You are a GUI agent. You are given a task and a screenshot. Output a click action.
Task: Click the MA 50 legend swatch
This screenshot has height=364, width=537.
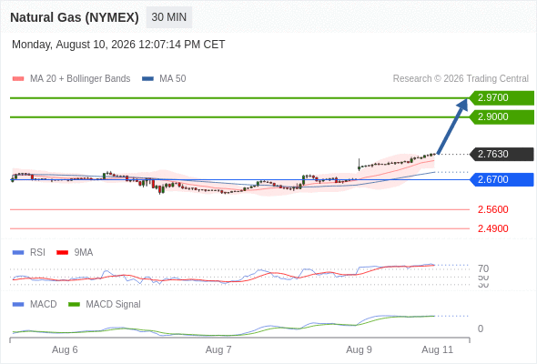148,79
